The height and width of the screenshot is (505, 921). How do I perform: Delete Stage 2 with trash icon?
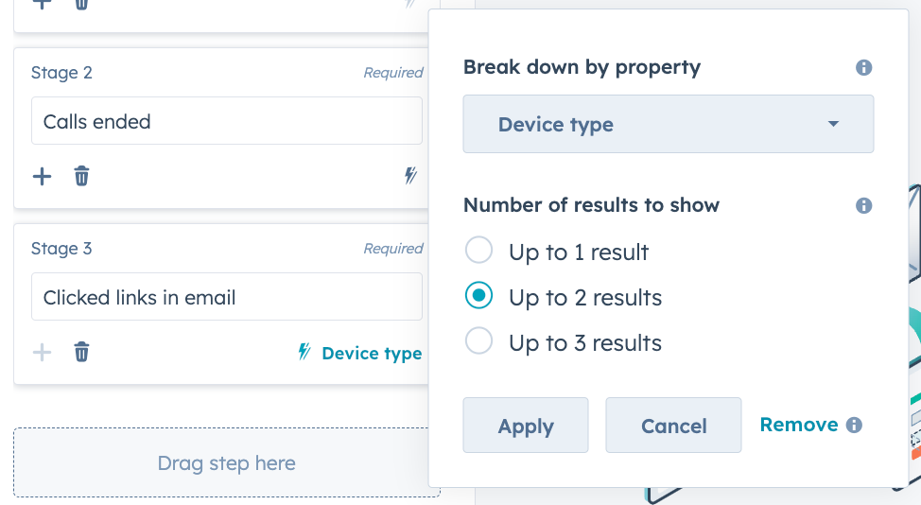click(x=81, y=176)
